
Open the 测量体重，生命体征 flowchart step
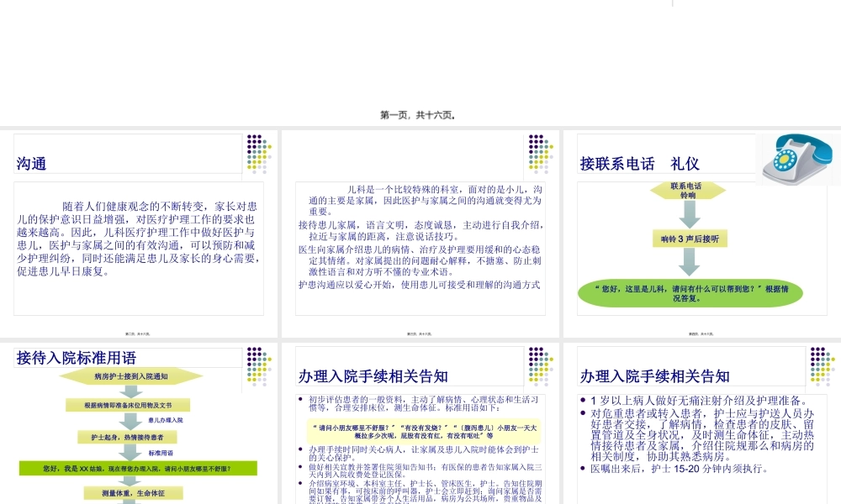click(x=134, y=491)
